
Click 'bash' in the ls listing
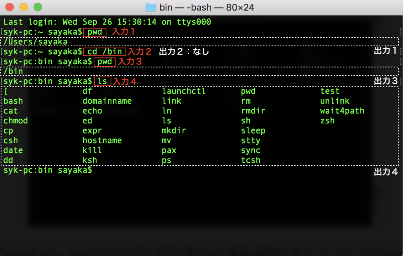(13, 101)
